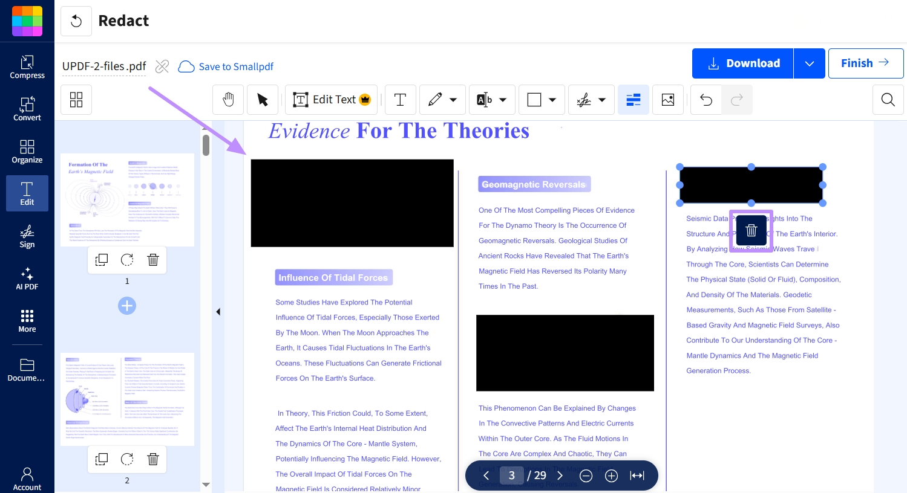Open AI PDF from the sidebar
Screen dimensions: 907x493
click(x=27, y=278)
